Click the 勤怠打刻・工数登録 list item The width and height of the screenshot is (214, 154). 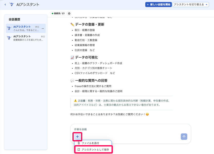[86, 40]
